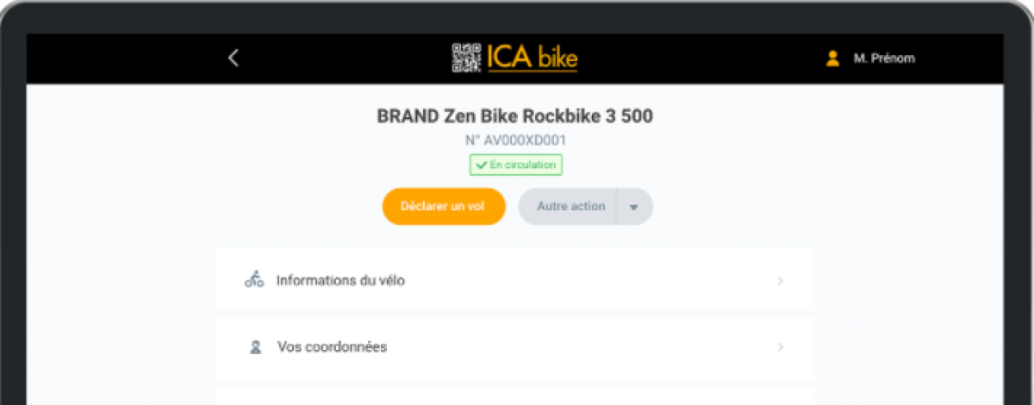The width and height of the screenshot is (1034, 405).
Task: Click the person icon beside Vos coordonnées
Action: pyautogui.click(x=254, y=347)
